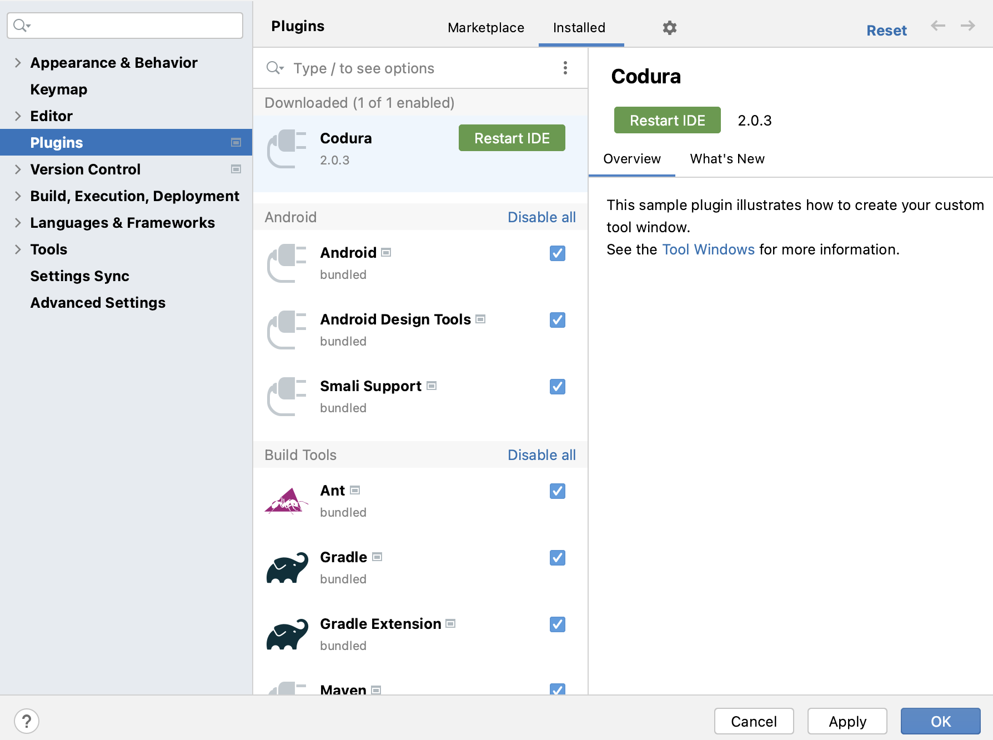Click the settings sidebar search magnifier icon

[x=22, y=26]
